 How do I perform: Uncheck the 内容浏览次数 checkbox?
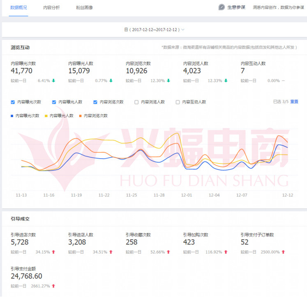click(95, 102)
